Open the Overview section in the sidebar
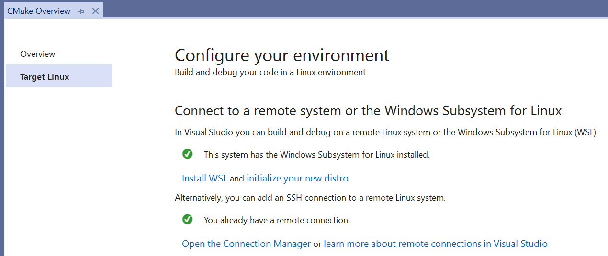Viewport: 608px width, 256px height. coord(38,54)
